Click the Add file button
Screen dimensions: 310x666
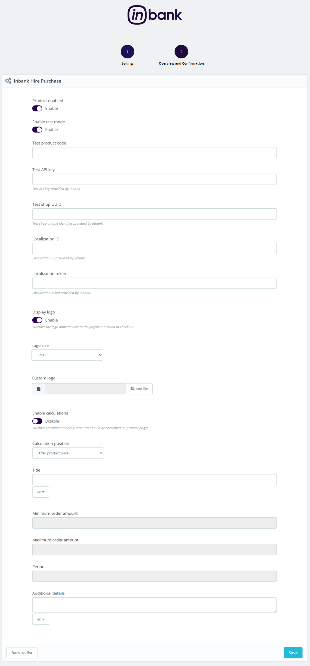(x=139, y=389)
